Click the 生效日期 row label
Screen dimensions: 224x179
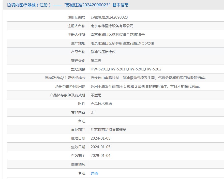pos(78,147)
